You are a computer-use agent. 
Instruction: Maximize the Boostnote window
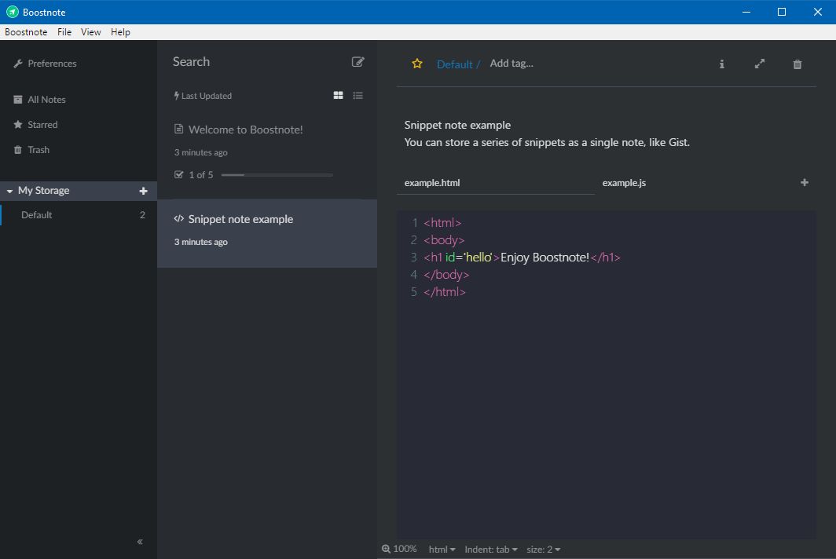[x=782, y=12]
